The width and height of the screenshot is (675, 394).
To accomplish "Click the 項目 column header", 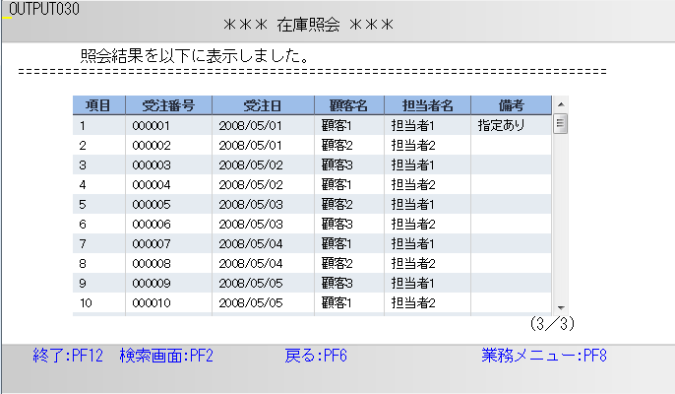I will point(98,105).
